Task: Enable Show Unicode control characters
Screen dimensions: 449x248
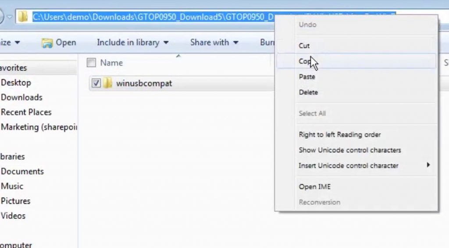Action: pos(349,150)
